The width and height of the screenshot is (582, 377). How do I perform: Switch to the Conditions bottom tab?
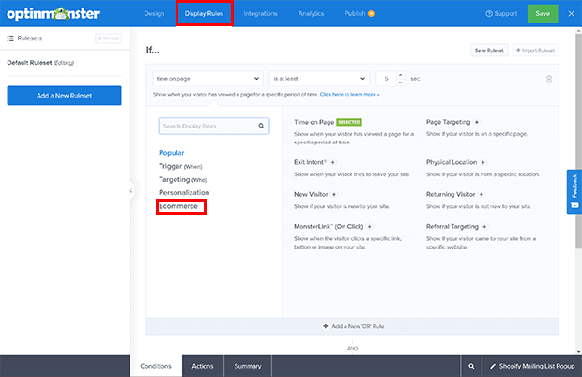pos(156,366)
